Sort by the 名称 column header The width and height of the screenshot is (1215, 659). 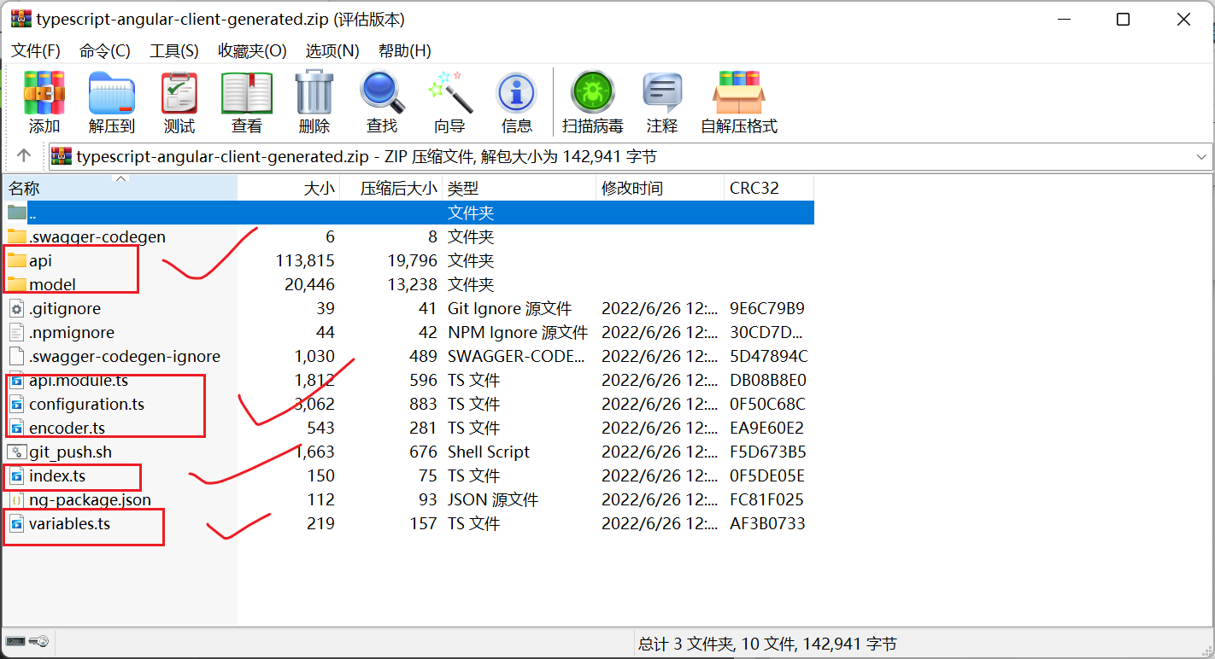[24, 189]
